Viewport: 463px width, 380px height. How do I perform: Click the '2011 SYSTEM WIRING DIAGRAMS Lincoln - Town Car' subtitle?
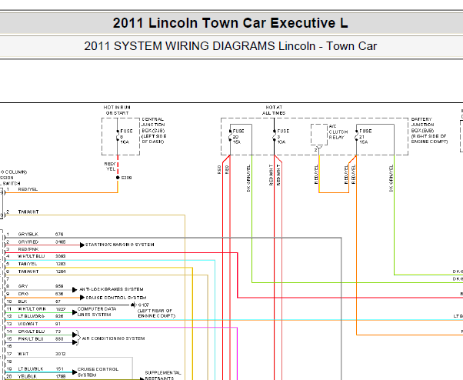tap(230, 46)
